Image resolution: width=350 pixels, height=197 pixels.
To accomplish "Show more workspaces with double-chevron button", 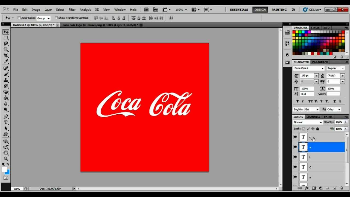I will point(293,10).
